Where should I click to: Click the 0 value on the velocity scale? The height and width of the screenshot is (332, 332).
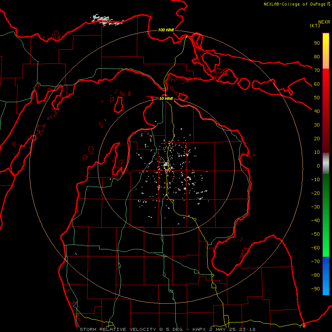(x=318, y=166)
